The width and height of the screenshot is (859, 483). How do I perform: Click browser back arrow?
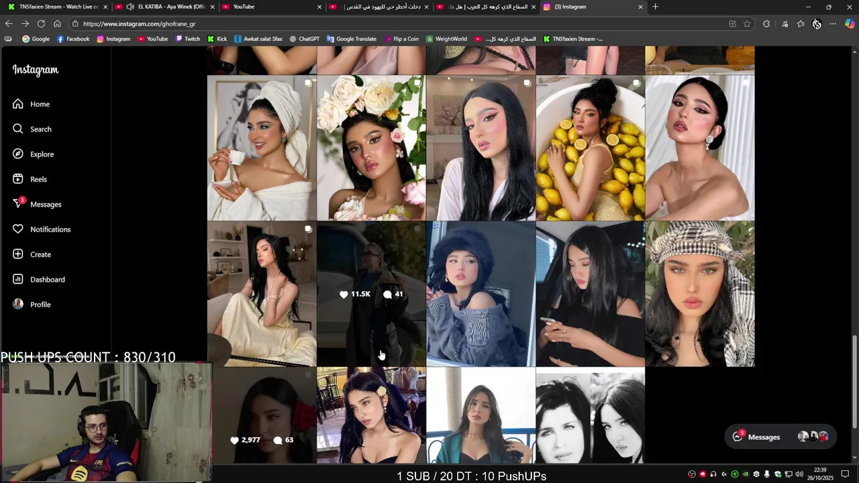tap(9, 23)
